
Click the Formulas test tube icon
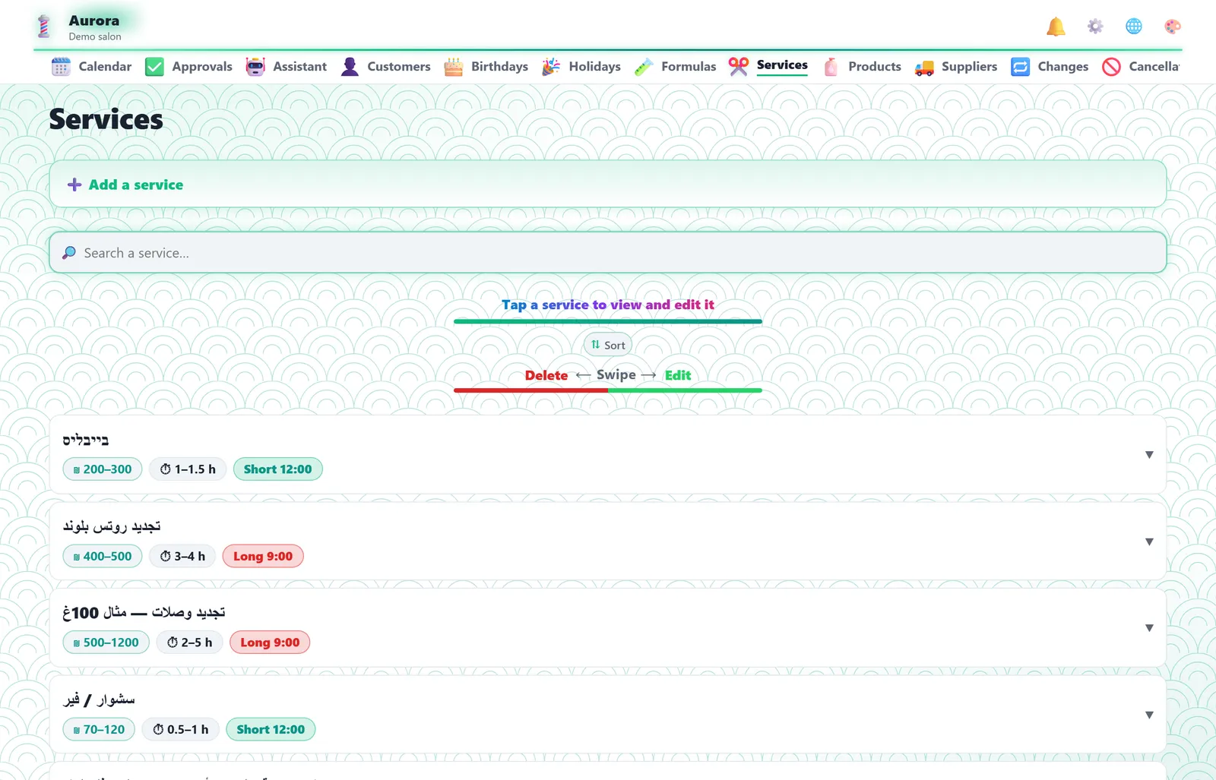point(644,67)
